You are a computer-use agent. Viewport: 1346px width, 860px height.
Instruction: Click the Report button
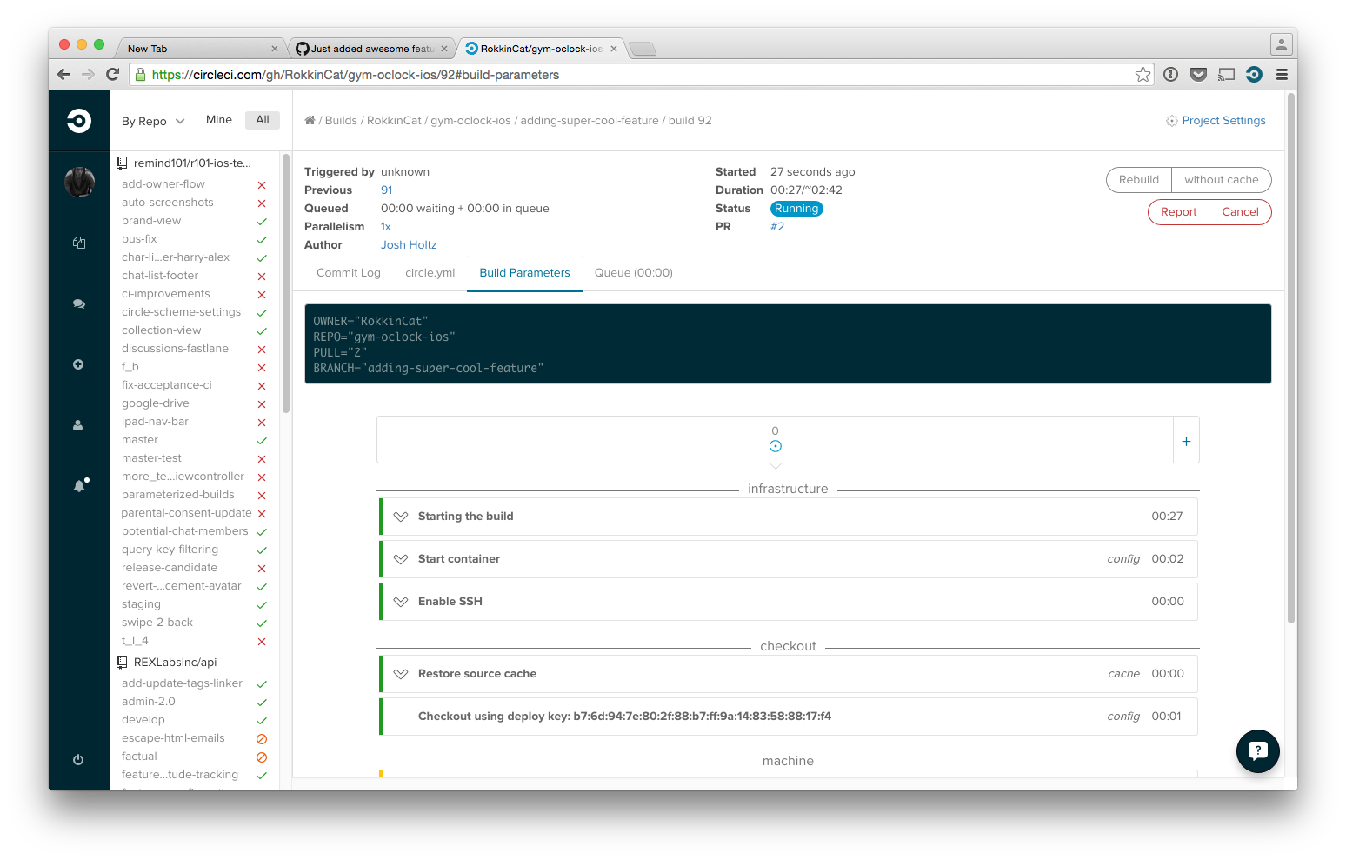[x=1179, y=212]
